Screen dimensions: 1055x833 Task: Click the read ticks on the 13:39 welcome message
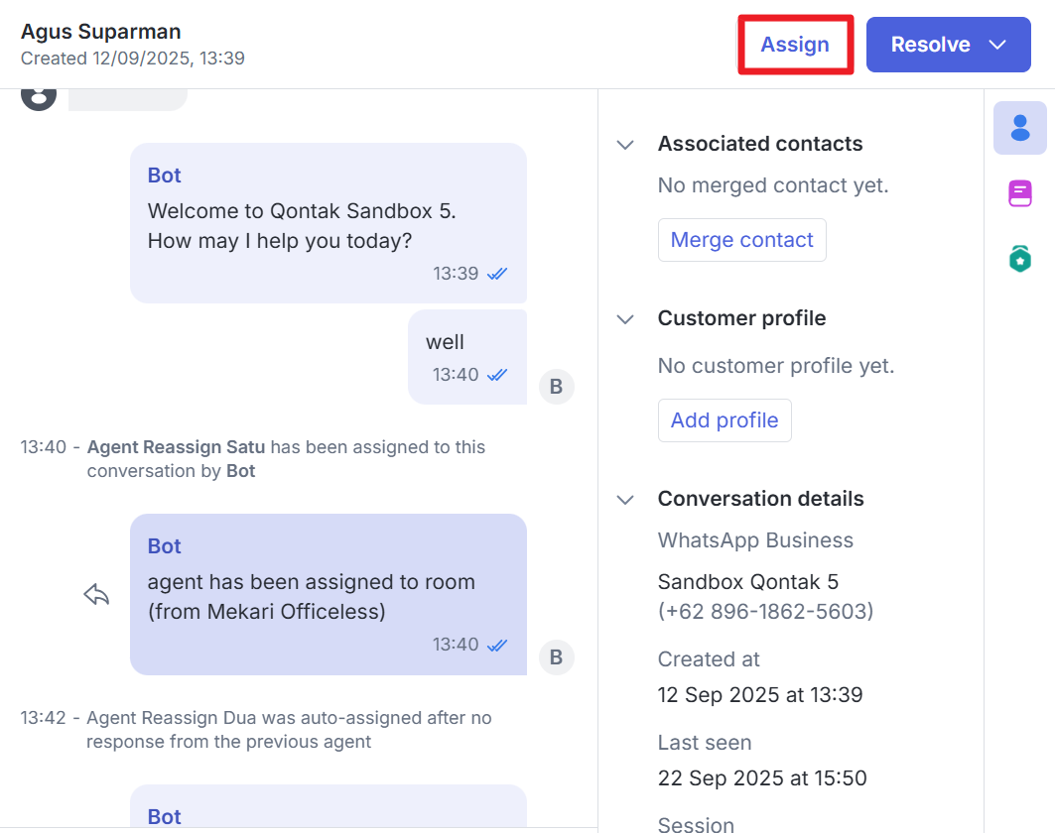point(497,274)
